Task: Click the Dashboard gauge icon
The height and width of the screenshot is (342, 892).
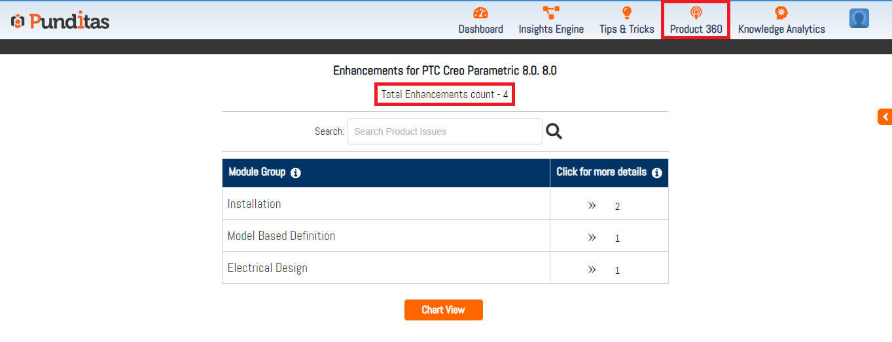Action: 480,13
